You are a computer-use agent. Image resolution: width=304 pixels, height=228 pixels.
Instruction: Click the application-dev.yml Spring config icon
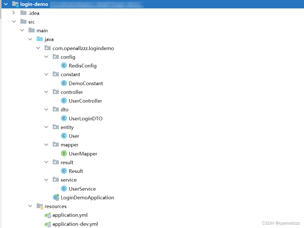coord(48,224)
